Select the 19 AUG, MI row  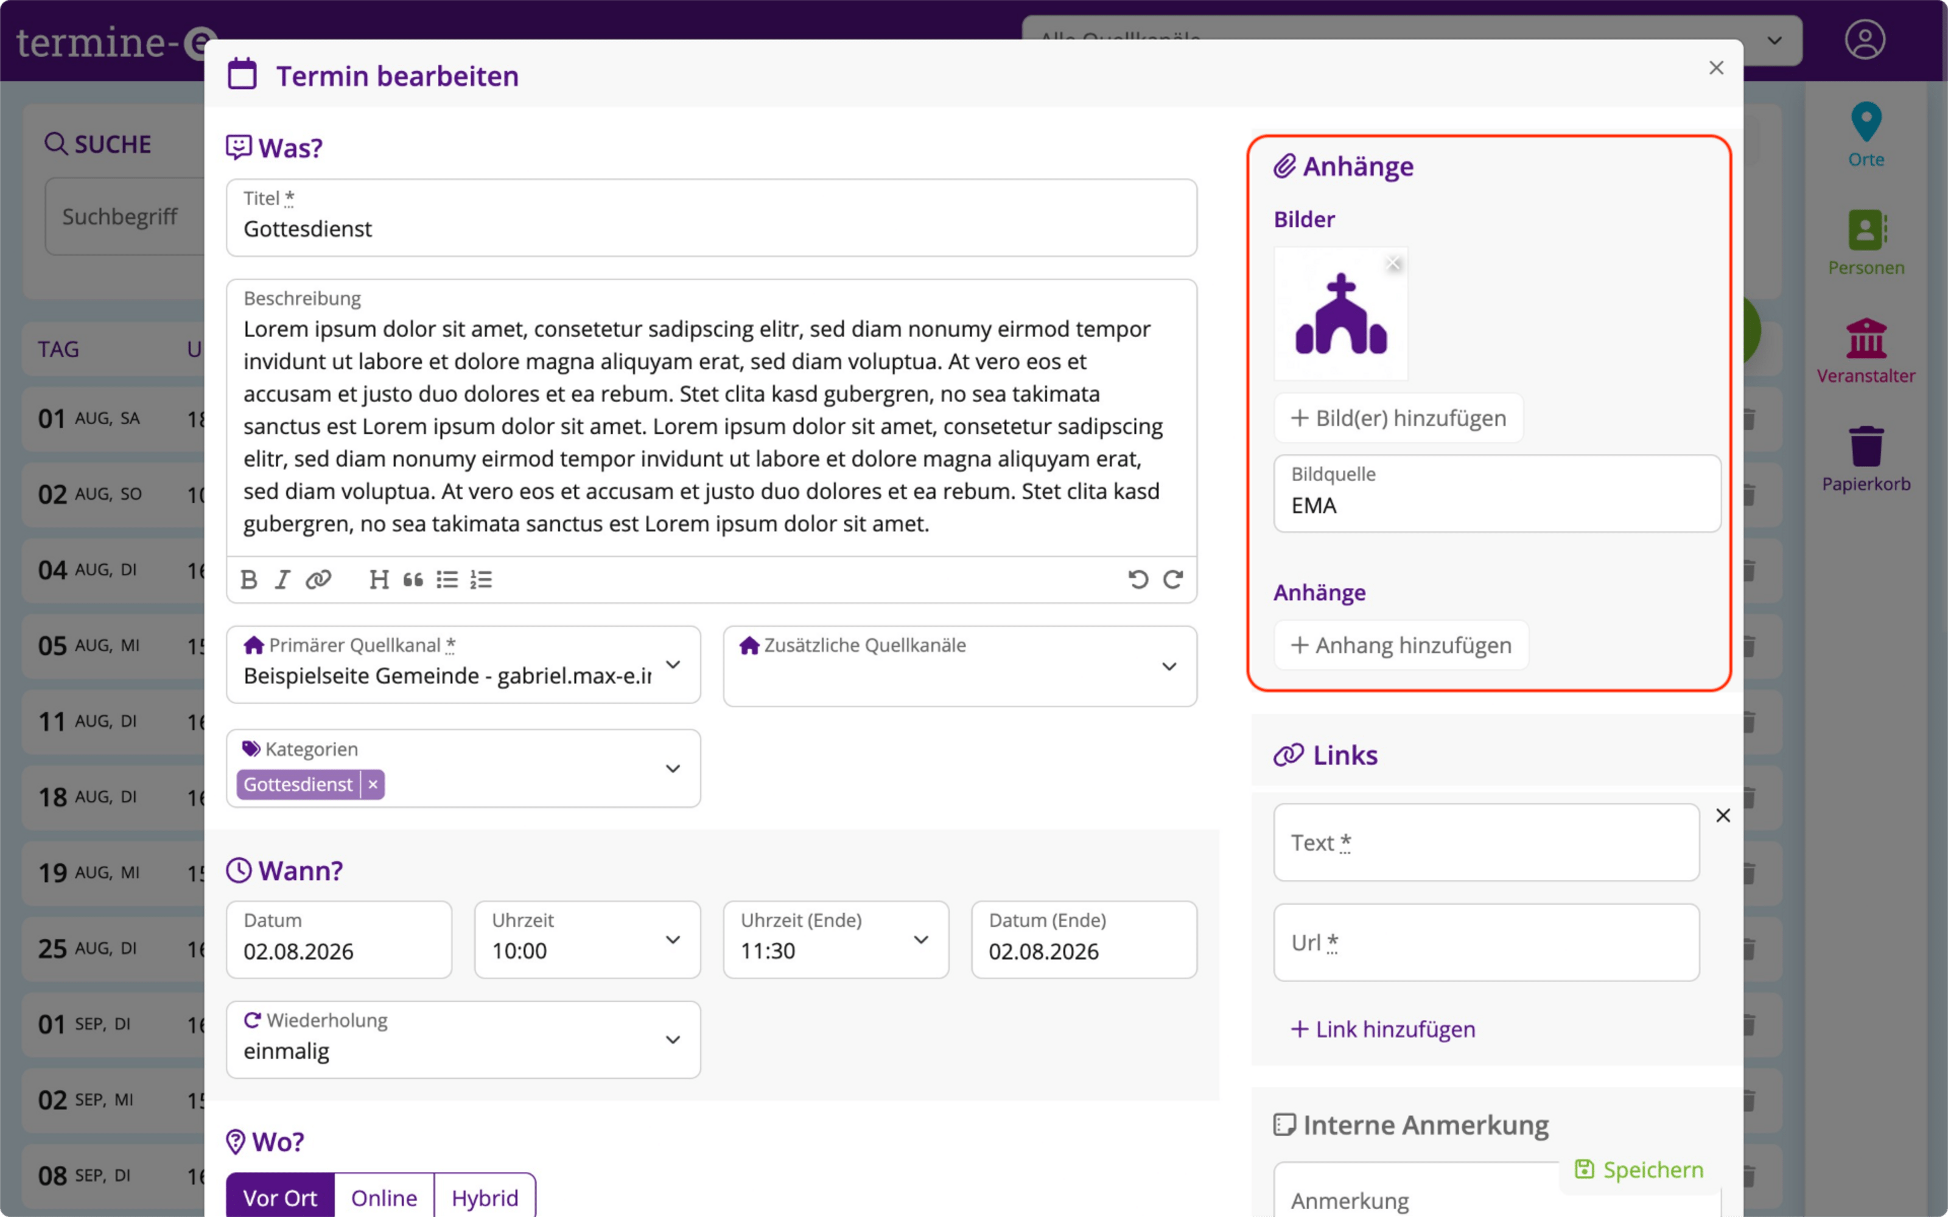click(113, 873)
